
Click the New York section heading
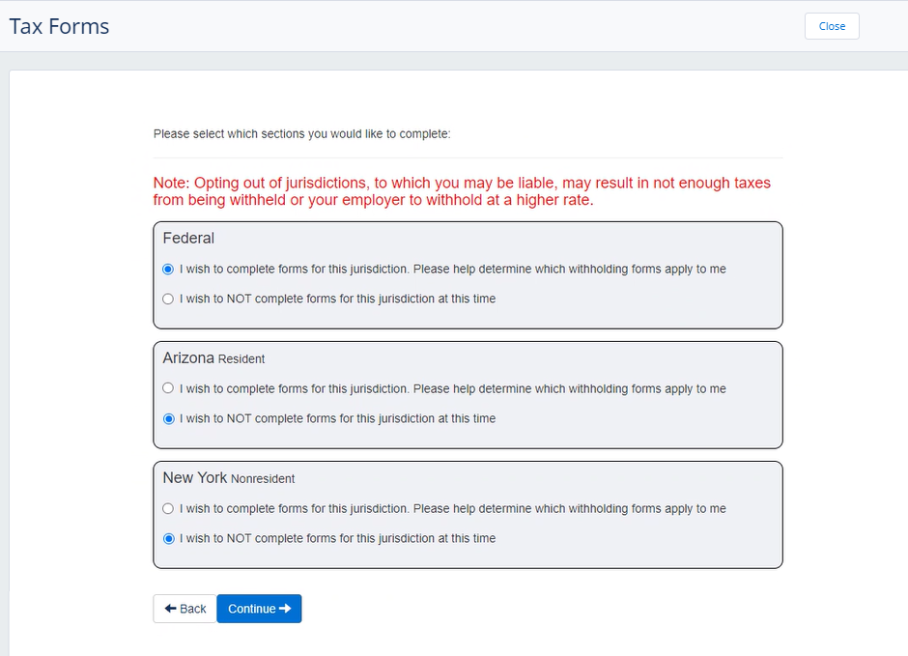pos(194,477)
